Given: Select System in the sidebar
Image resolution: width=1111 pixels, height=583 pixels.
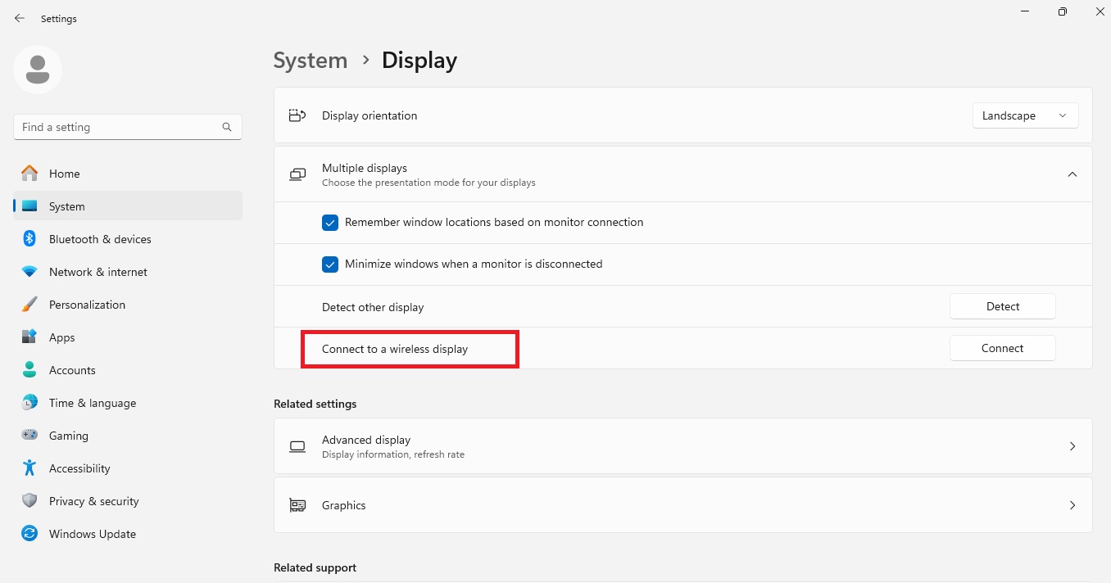Looking at the screenshot, I should 128,206.
